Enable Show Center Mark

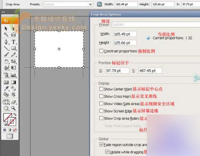pyautogui.click(x=101, y=89)
